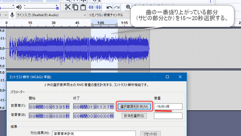The image size is (241, 136).
Task: Click the recording device microphone icon
Action: point(12,15)
